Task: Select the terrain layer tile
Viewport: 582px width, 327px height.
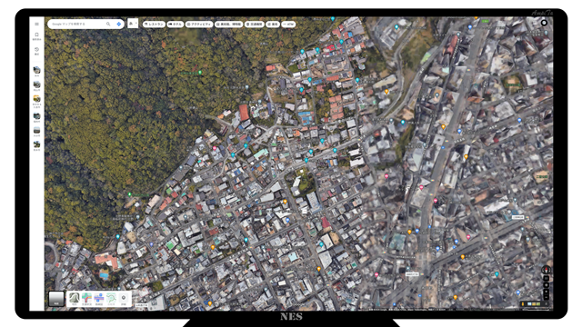Action: [75, 298]
